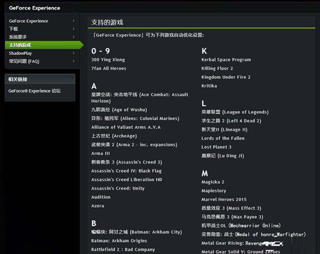Click Marvel Heroes 2015 entry
320x254 pixels.
224,199
